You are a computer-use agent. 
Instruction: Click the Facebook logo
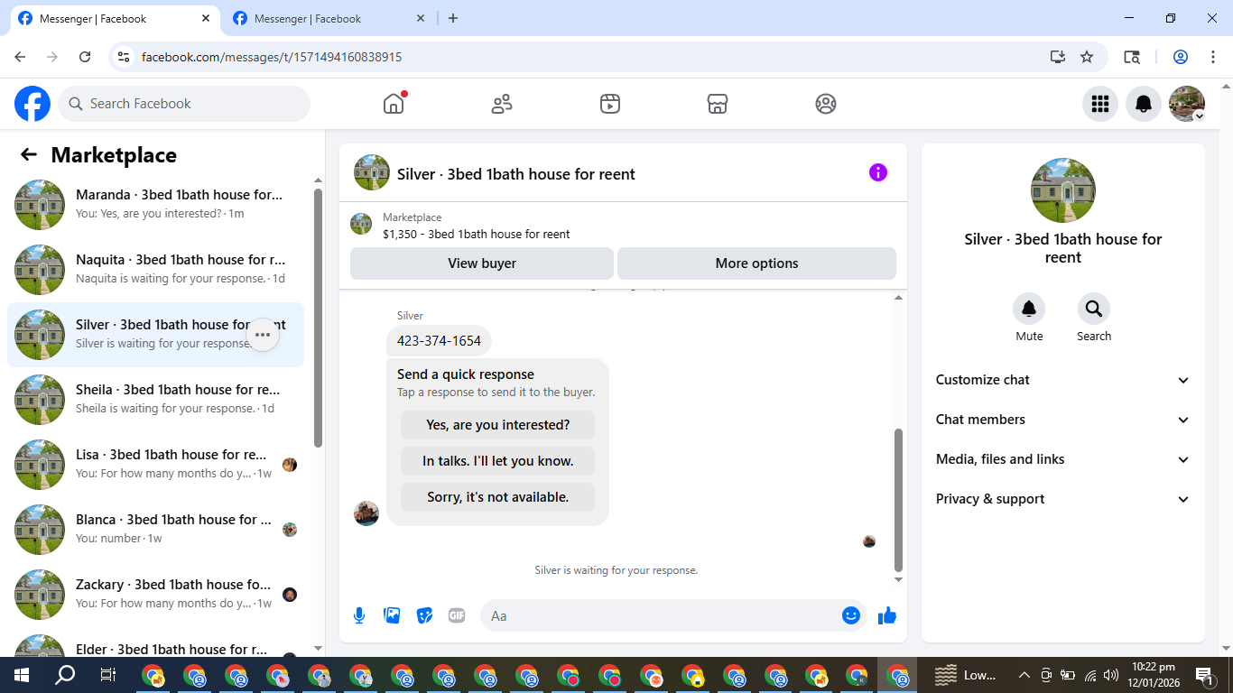32,104
